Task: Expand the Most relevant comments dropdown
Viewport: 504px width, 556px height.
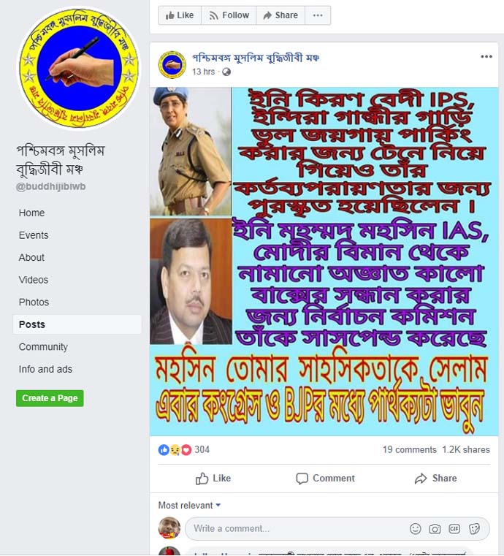Action: tap(189, 505)
